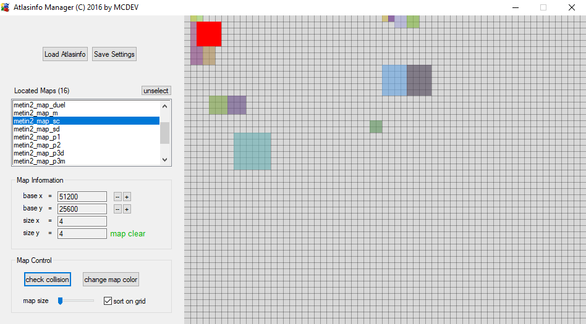Select metin2_map_p3d in the list
This screenshot has width=586, height=324.
pos(86,153)
